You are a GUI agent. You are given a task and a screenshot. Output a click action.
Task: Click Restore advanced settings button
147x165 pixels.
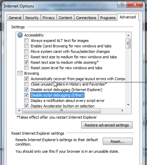[x=107, y=125]
